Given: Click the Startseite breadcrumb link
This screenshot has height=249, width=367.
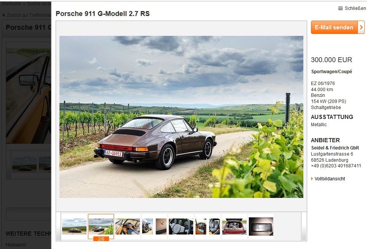Looking at the screenshot, I should click(x=11, y=4).
